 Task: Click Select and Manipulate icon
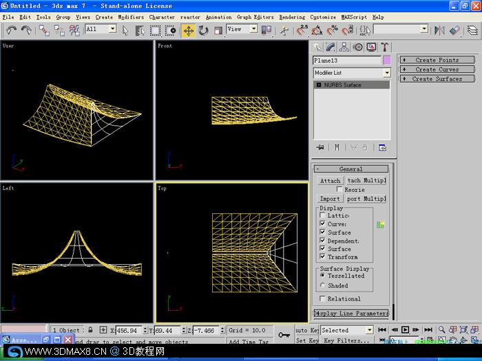(284, 30)
